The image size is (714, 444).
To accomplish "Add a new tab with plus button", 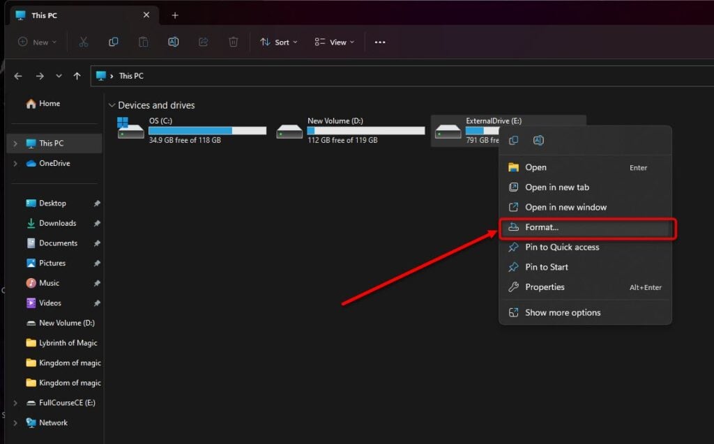I will pos(175,15).
